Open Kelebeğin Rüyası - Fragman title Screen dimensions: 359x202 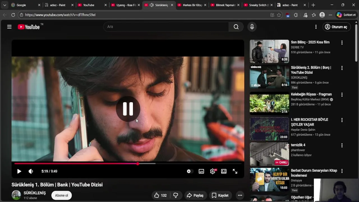[x=311, y=94]
